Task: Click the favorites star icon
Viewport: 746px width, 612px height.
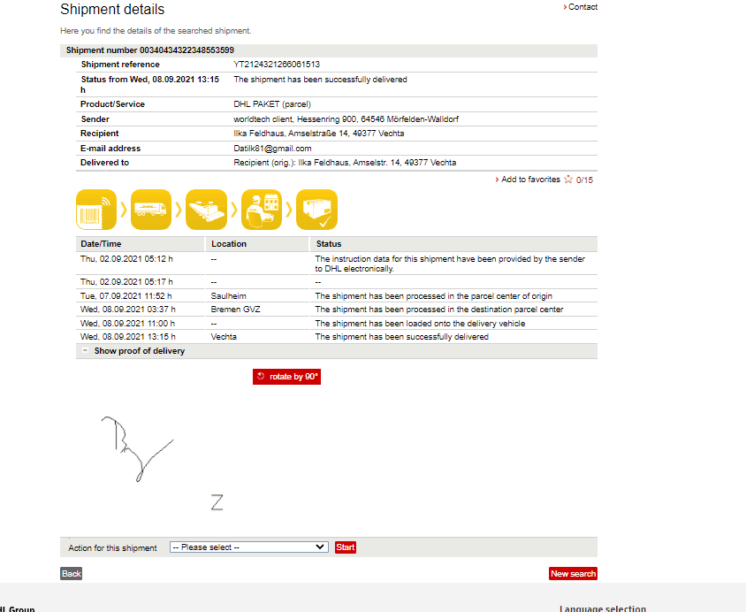Action: pyautogui.click(x=568, y=180)
